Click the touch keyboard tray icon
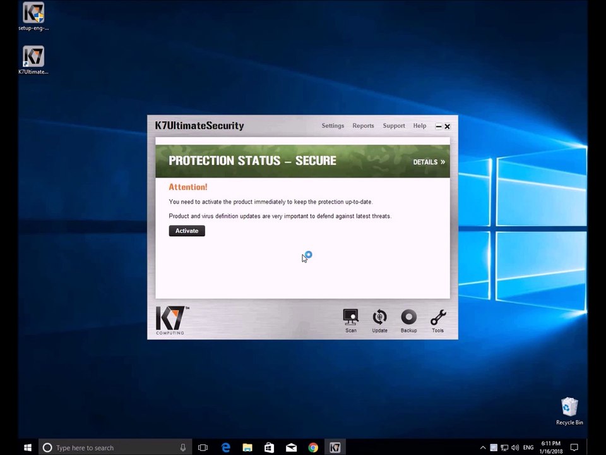 494,447
